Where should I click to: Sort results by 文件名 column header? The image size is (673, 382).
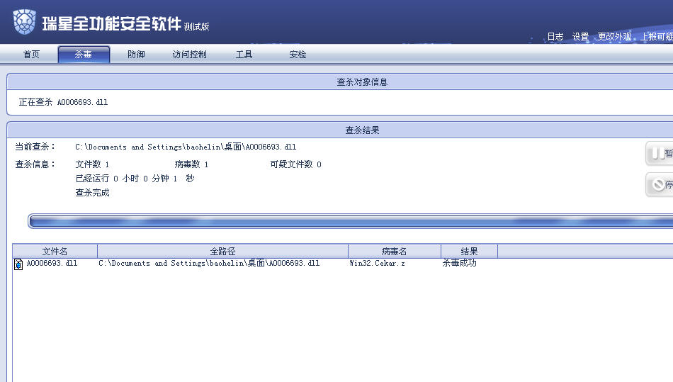click(x=55, y=251)
